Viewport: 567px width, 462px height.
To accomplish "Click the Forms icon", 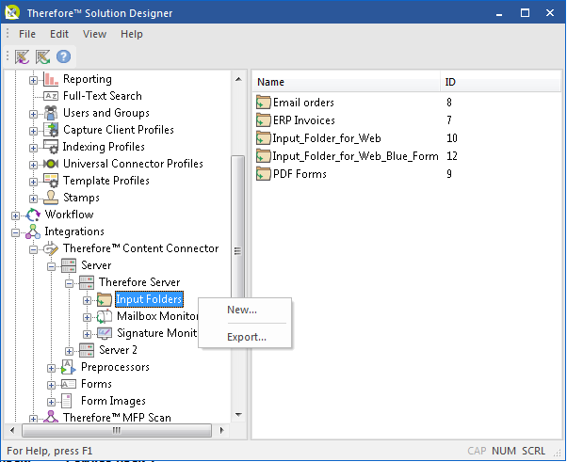I will pyautogui.click(x=69, y=384).
